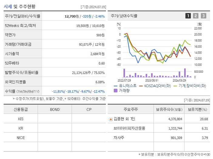The height and width of the screenshot is (159, 213).
Task: Click the -2.46% return value
Action: click(100, 16)
